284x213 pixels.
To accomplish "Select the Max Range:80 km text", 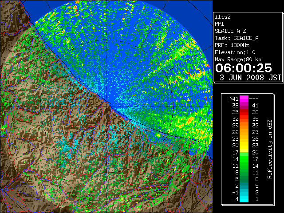I will pos(238,59).
